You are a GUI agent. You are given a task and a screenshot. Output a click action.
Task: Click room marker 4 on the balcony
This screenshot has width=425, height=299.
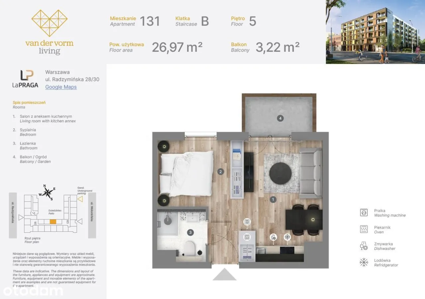(x=280, y=118)
